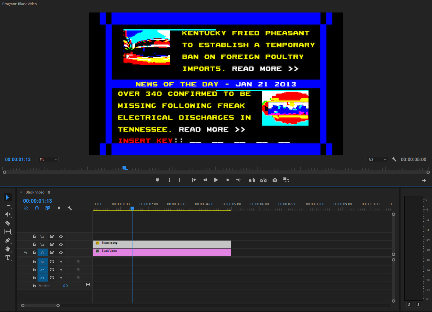Open the Program monitor panel menu
432x312 pixels.
pyautogui.click(x=42, y=4)
